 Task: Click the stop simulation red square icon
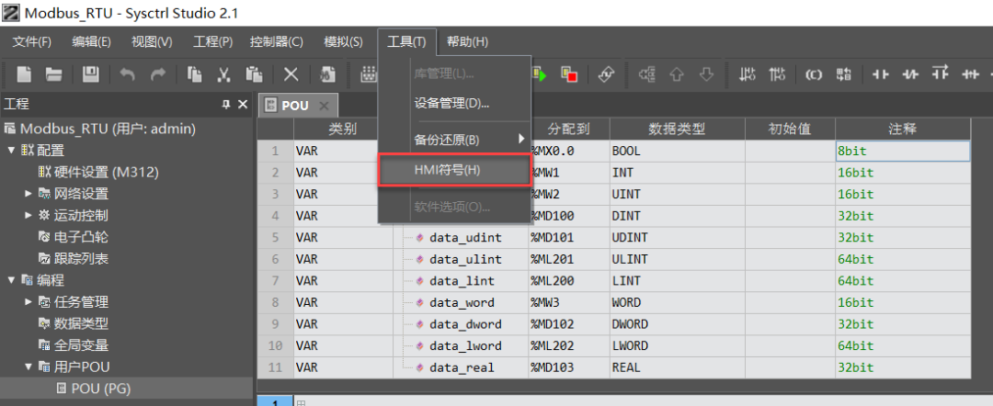click(569, 74)
